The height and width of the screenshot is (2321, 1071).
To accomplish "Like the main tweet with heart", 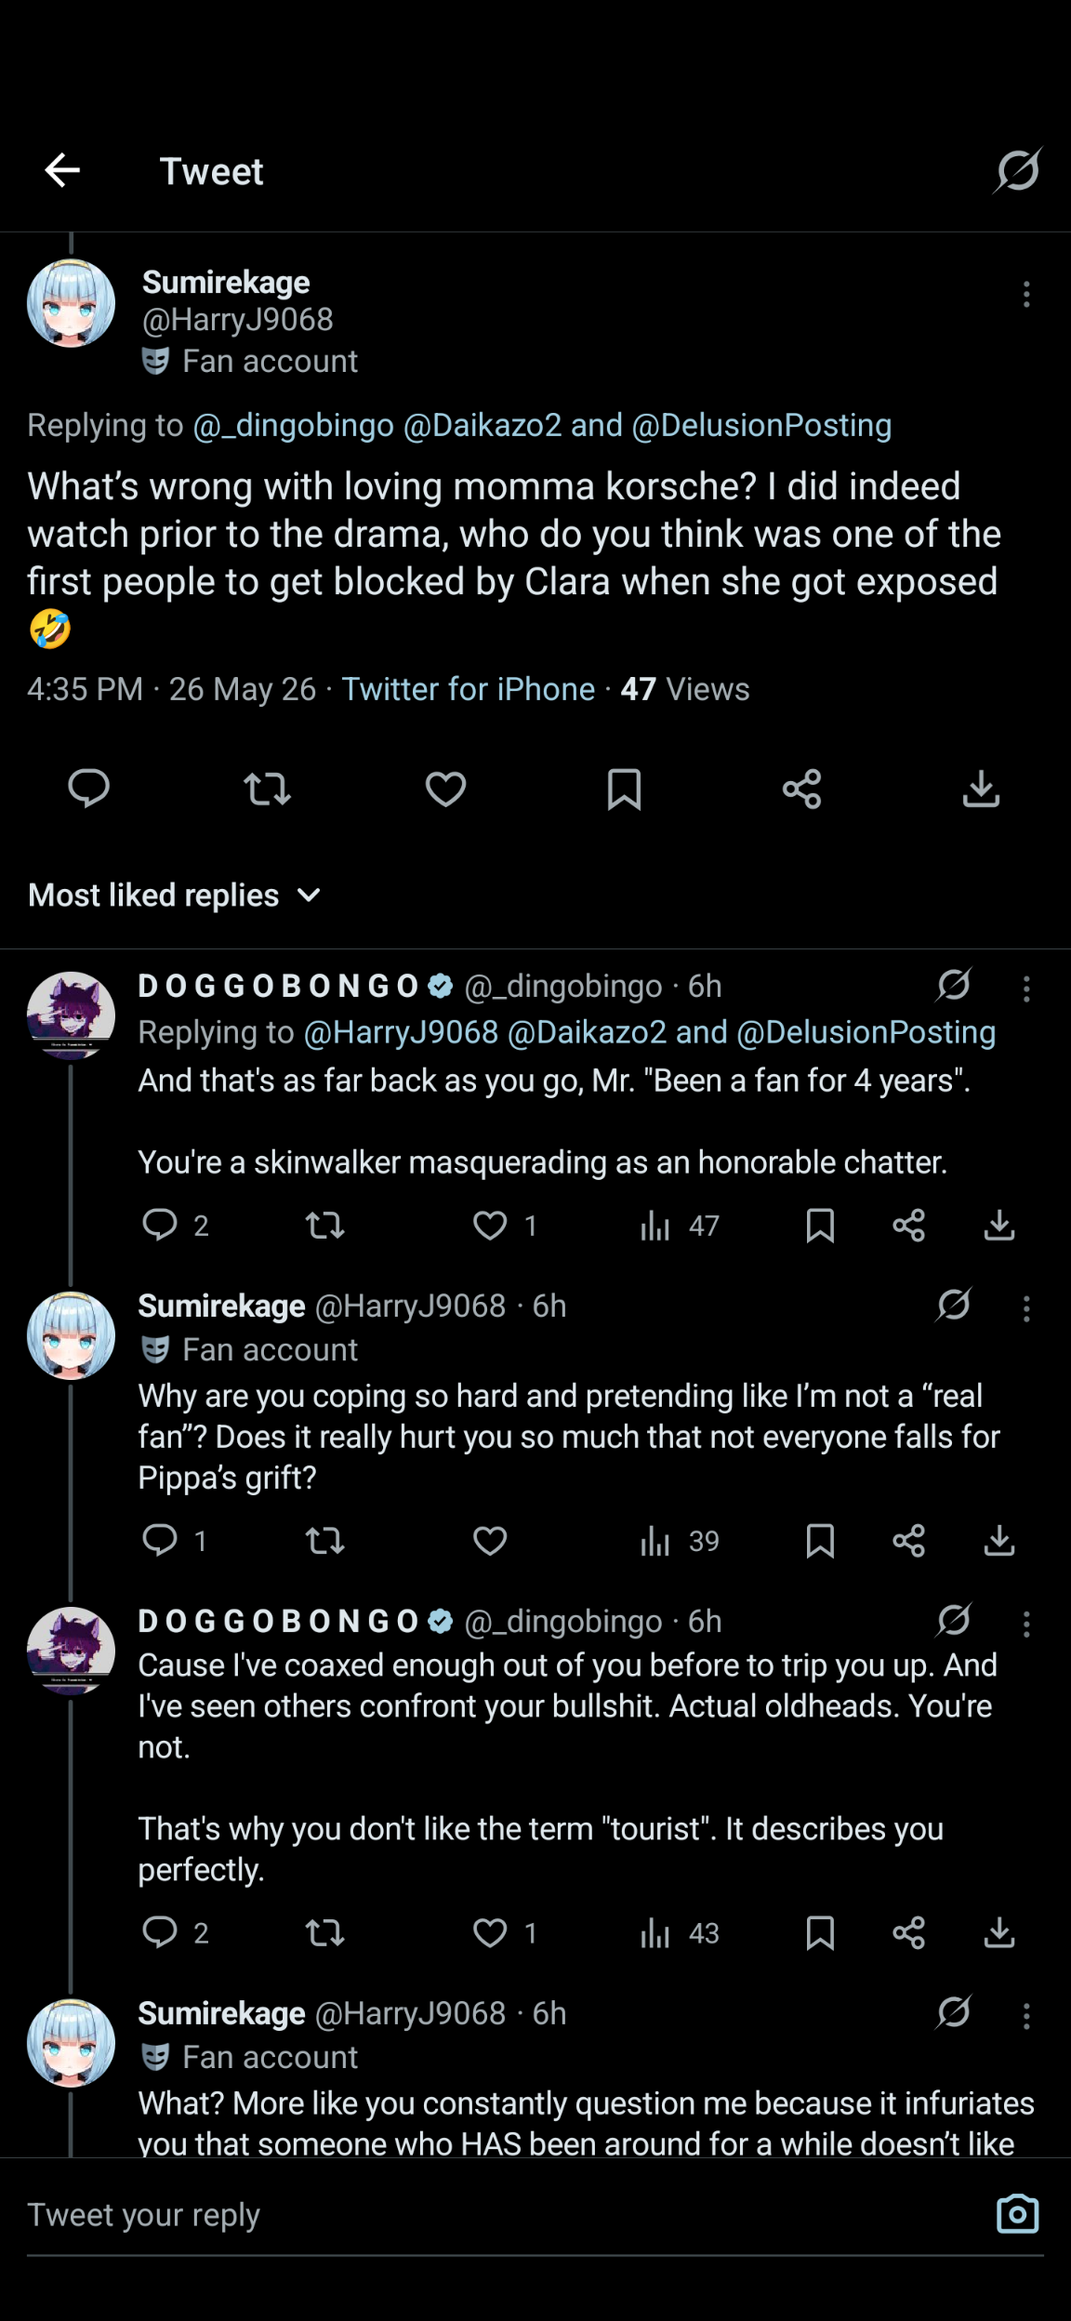I will pos(445,789).
